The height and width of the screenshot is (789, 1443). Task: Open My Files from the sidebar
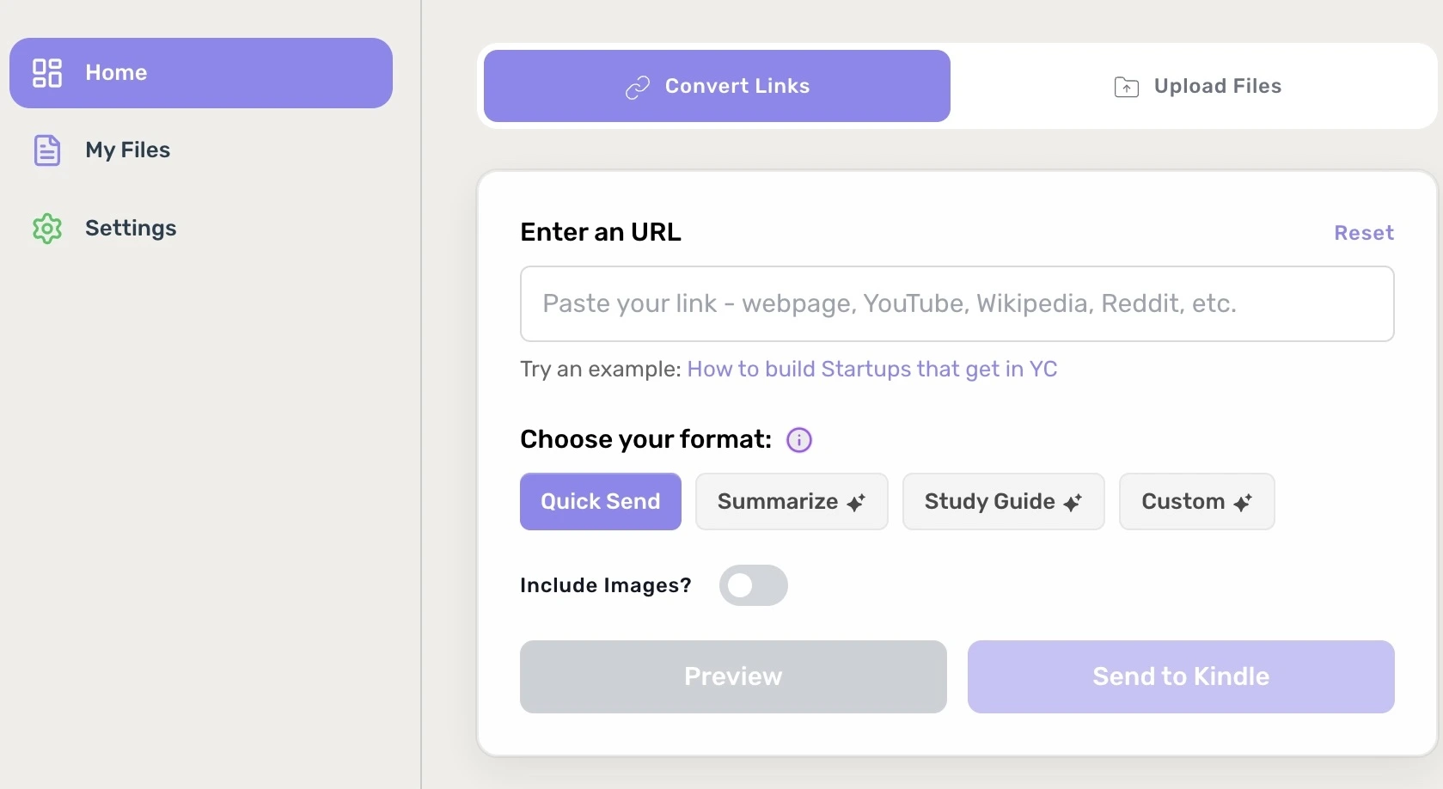pos(127,150)
